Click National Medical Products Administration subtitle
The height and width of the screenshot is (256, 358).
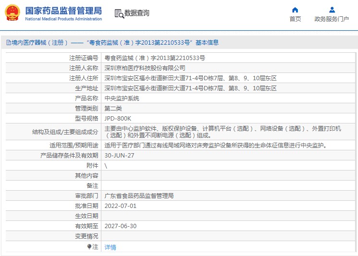pos(63,19)
